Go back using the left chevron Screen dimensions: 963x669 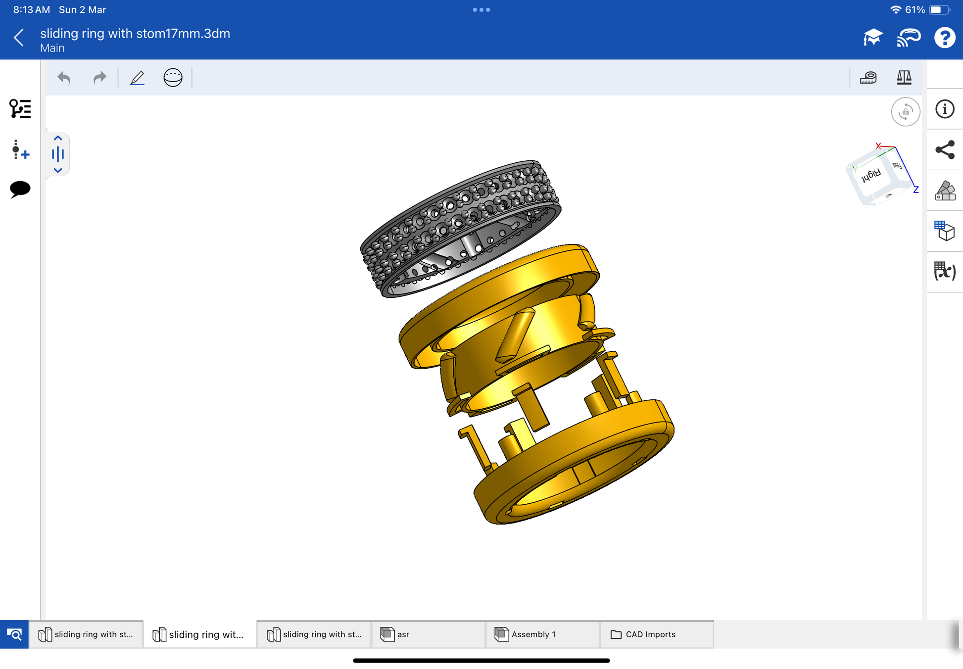pyautogui.click(x=19, y=38)
